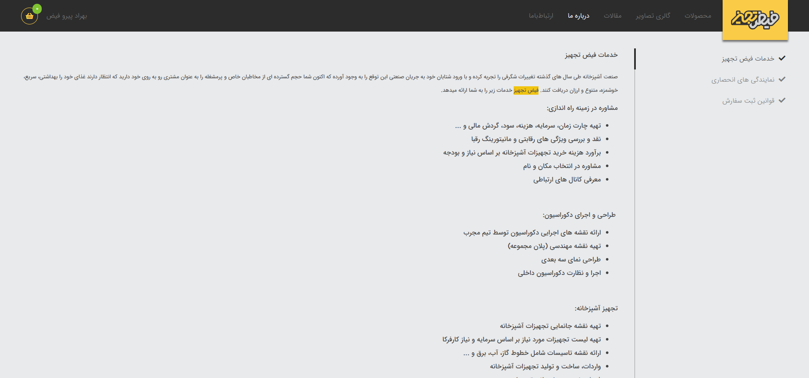Select the درباره ما menu item
The width and height of the screenshot is (809, 378).
pos(579,16)
